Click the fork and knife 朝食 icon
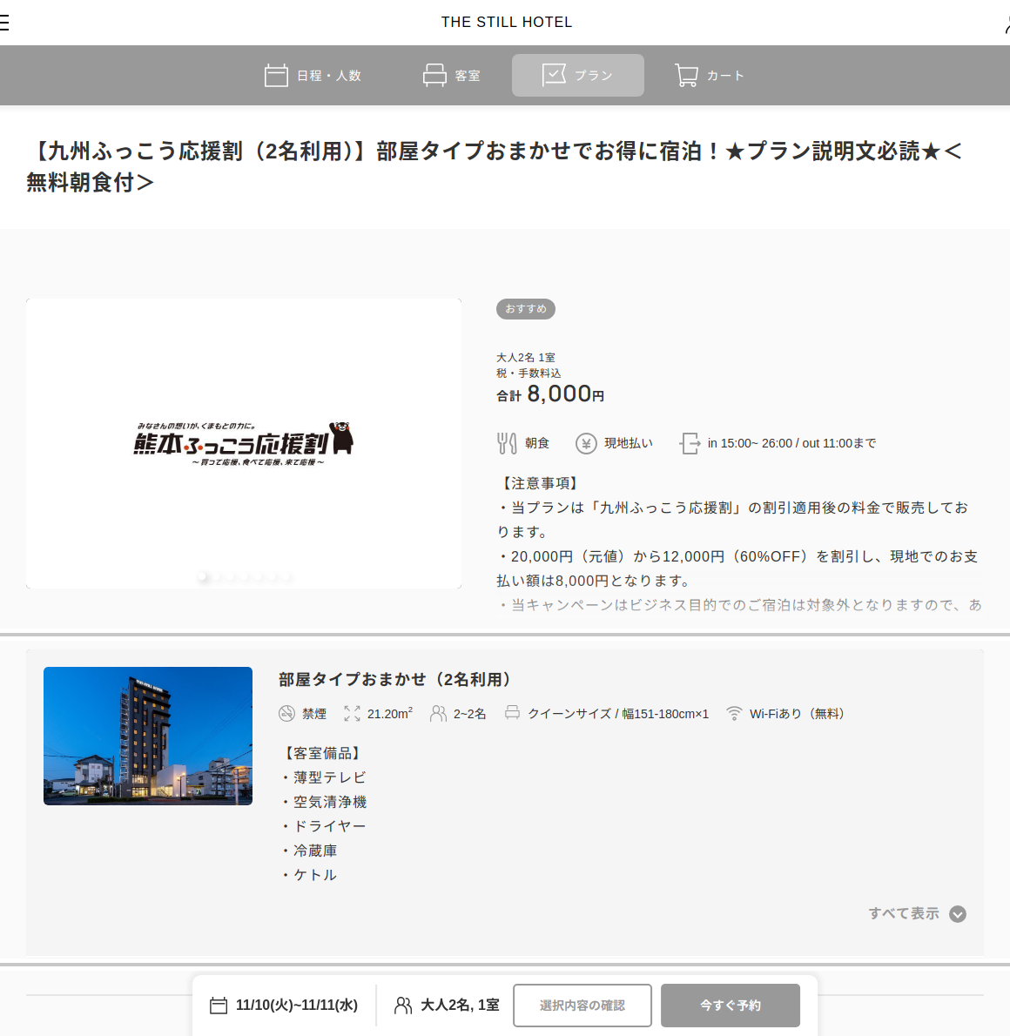The image size is (1010, 1036). pos(507,443)
